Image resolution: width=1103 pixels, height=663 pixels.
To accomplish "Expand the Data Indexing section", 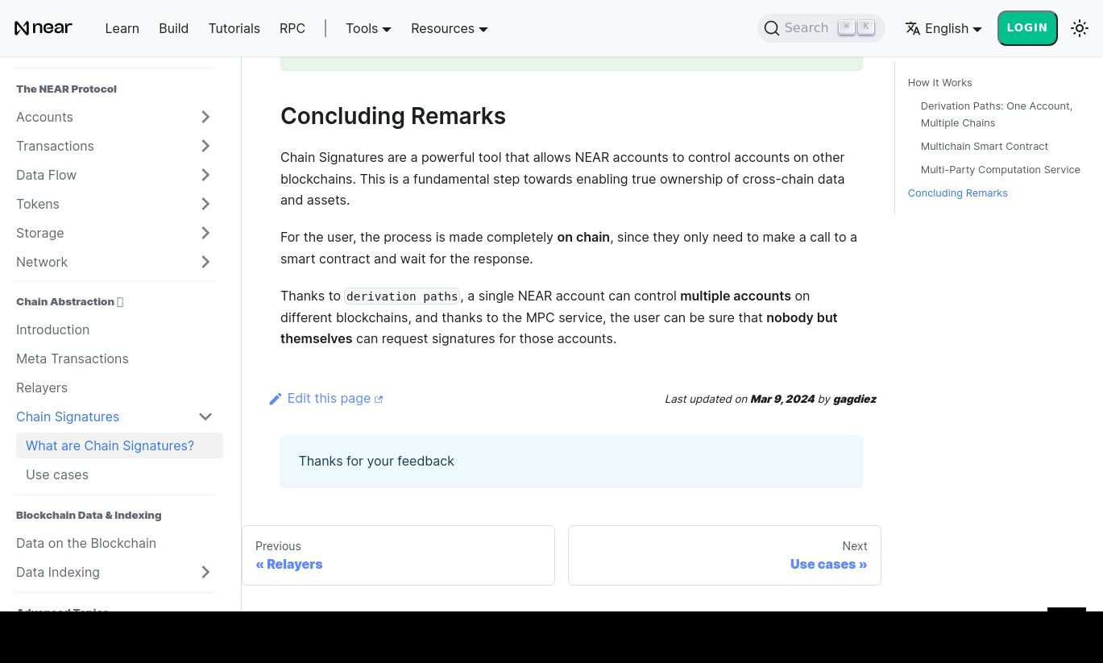I will 205,572.
